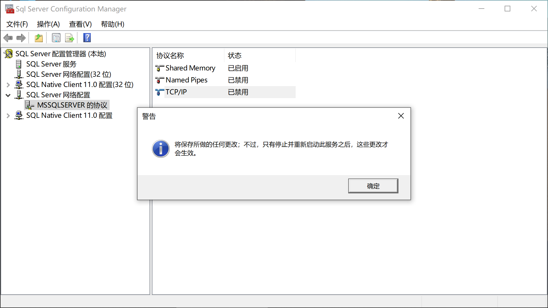Expand SQL Native Client 11.0 配置(32 位) node
The height and width of the screenshot is (308, 548).
(x=8, y=85)
